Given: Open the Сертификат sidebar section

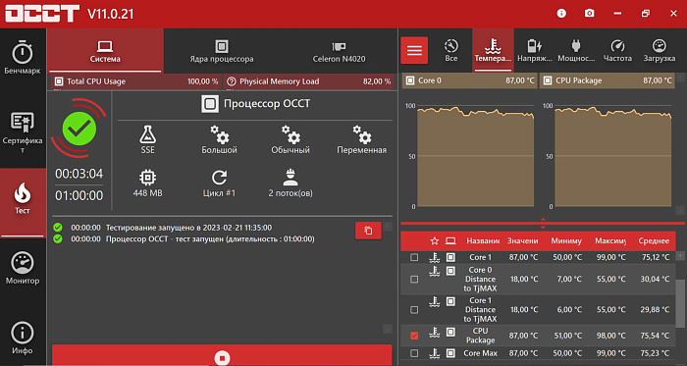Looking at the screenshot, I should (x=23, y=132).
